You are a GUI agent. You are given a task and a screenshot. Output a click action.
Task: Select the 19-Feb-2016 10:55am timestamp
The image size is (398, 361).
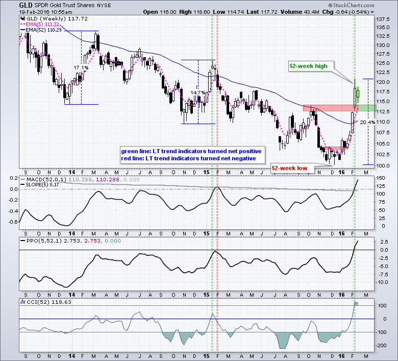click(46, 12)
